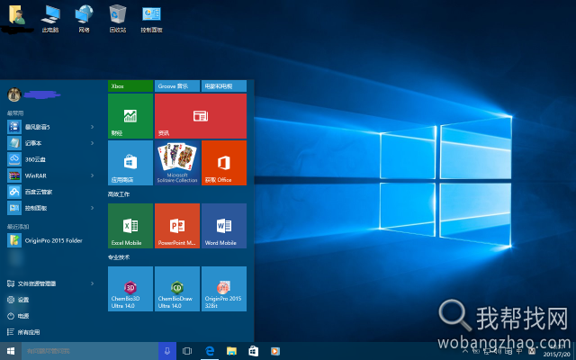Open ChemBio3D Ultra 14.0 tile
Viewport: 576px width, 360px height.
pos(130,289)
